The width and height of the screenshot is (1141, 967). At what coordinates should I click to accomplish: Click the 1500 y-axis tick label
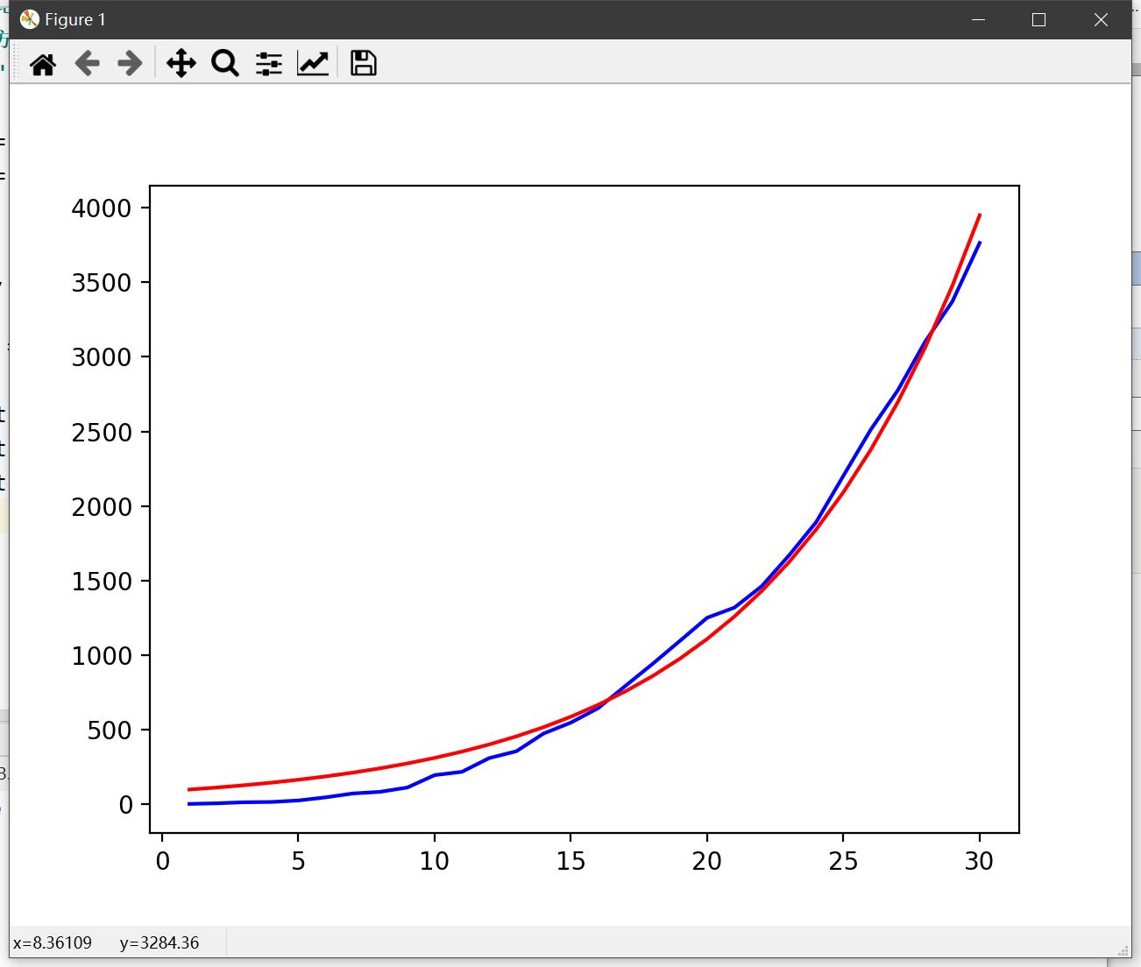point(101,582)
